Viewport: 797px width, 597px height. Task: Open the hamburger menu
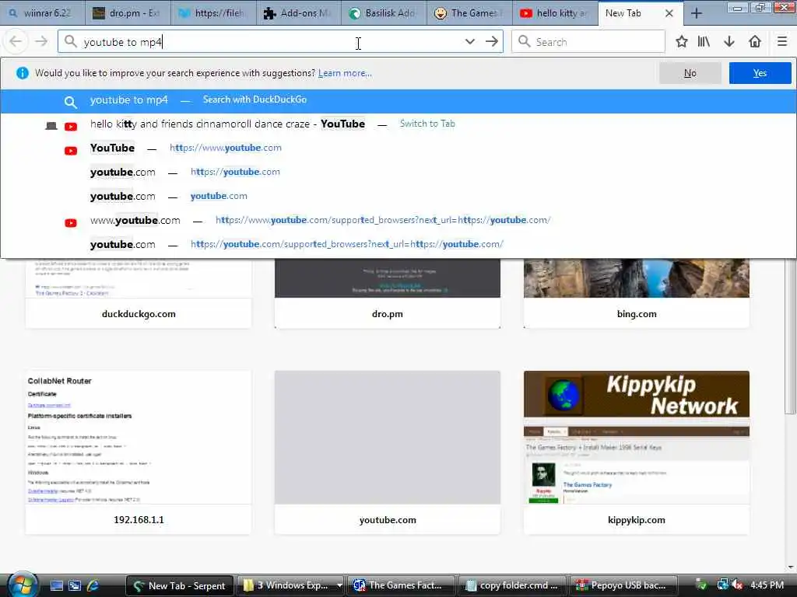click(x=782, y=42)
